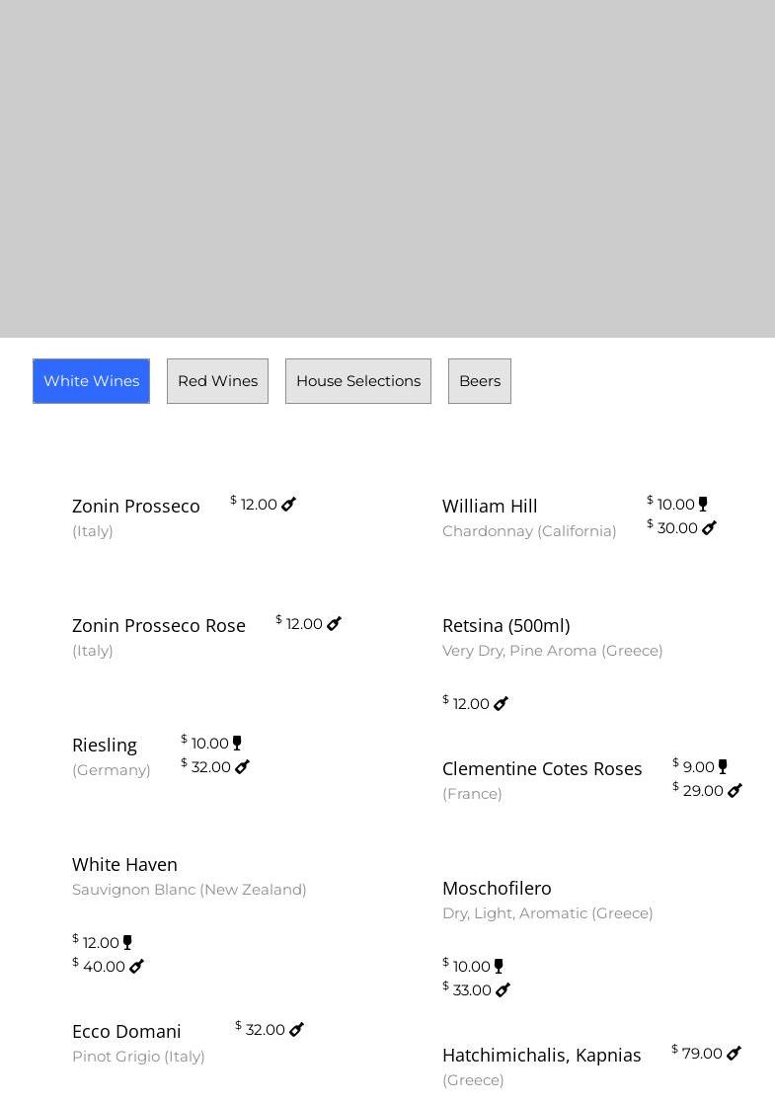Click bottle icon next to Zonin Prosseco price
775x1103 pixels.
tap(289, 505)
